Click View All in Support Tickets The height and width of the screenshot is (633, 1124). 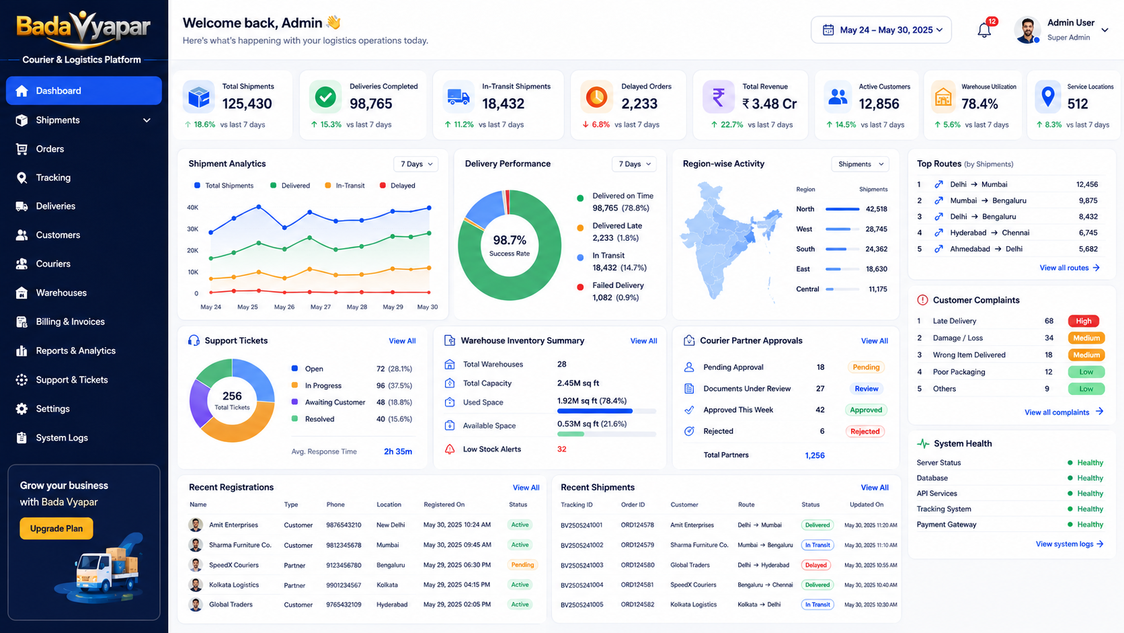point(402,341)
